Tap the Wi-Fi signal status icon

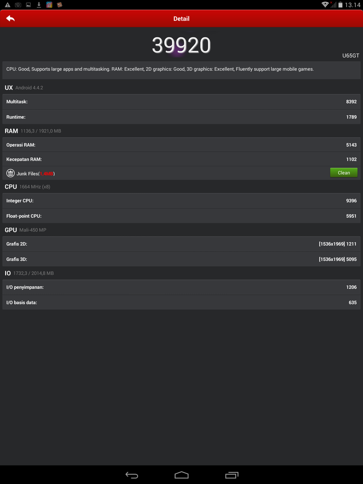click(325, 5)
